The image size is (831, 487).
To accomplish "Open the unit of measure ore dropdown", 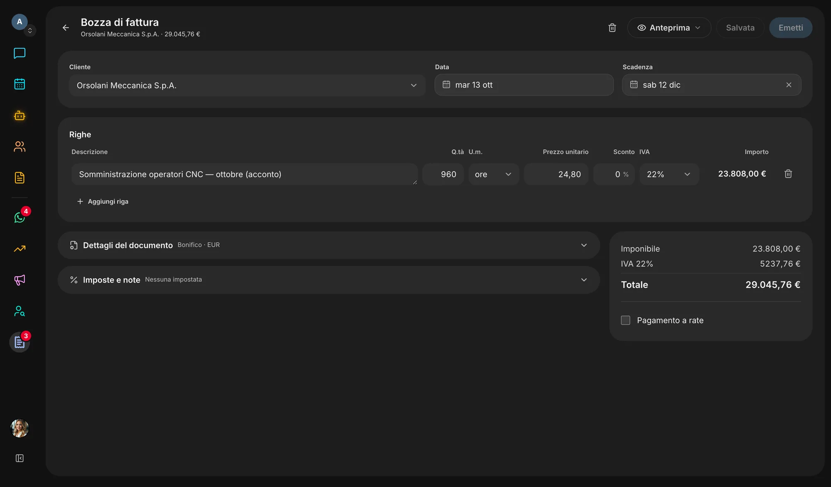I will 494,174.
